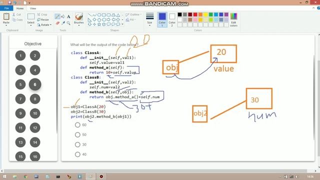Viewport: 320px width, 180px height.
Task: Click the Resize button
Action: pyautogui.click(x=43, y=19)
